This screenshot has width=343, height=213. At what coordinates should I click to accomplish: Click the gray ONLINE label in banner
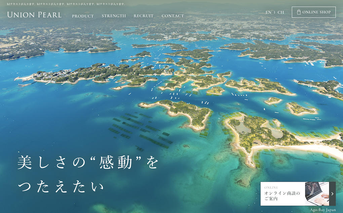pos(271,188)
